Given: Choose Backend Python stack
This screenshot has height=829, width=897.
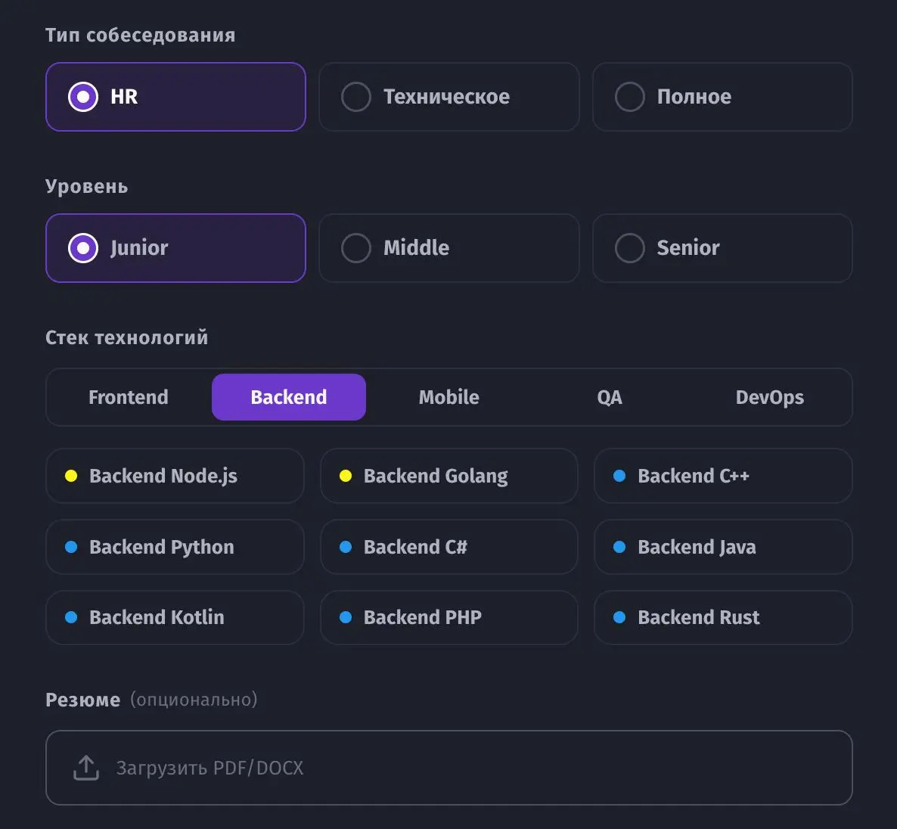Looking at the screenshot, I should click(x=175, y=547).
